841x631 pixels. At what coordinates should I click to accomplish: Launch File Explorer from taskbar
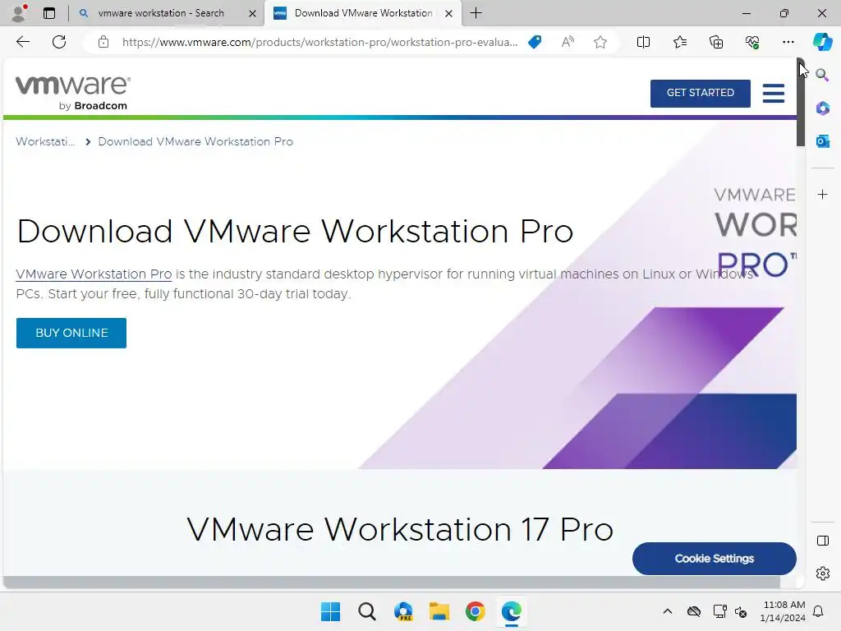439,611
